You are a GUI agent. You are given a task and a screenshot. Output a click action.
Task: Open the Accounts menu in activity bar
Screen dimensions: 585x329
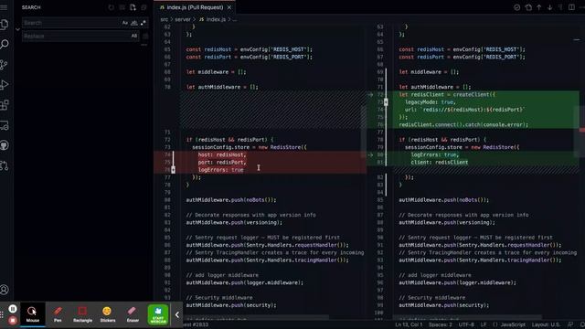[5, 290]
